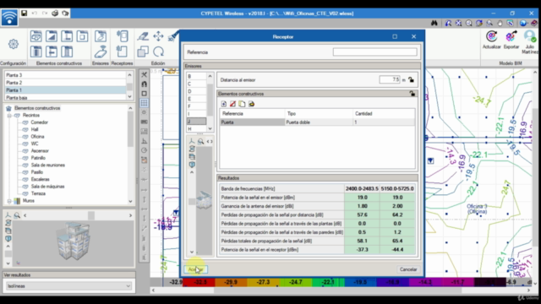The image size is (541, 304).
Task: Open the Configuración gear settings
Action: coord(14,44)
